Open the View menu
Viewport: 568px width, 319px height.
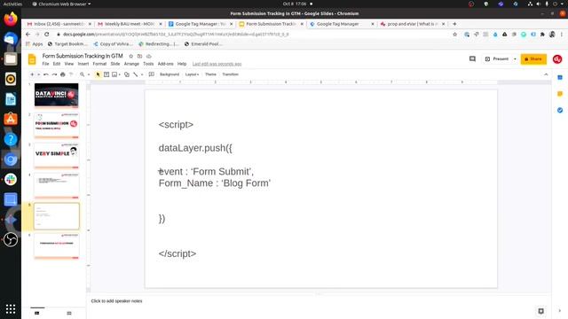[69, 64]
